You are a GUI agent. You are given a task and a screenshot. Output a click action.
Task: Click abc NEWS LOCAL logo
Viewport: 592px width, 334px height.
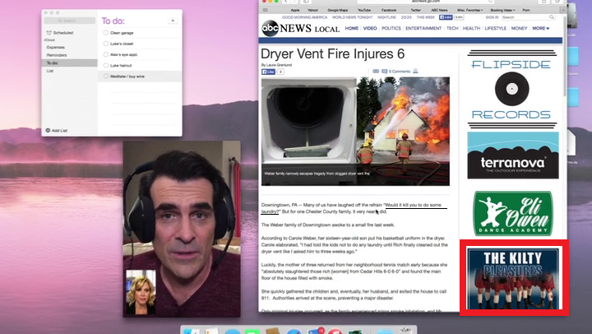[x=301, y=28]
